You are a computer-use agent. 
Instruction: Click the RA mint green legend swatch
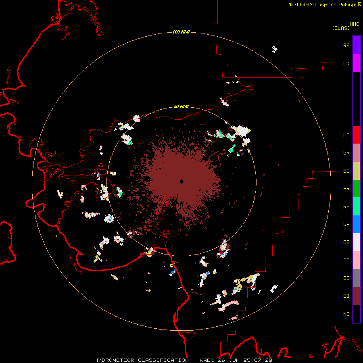click(x=356, y=207)
